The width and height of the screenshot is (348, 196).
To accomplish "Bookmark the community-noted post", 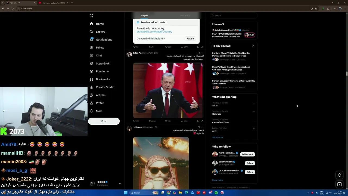I will click(x=198, y=47).
